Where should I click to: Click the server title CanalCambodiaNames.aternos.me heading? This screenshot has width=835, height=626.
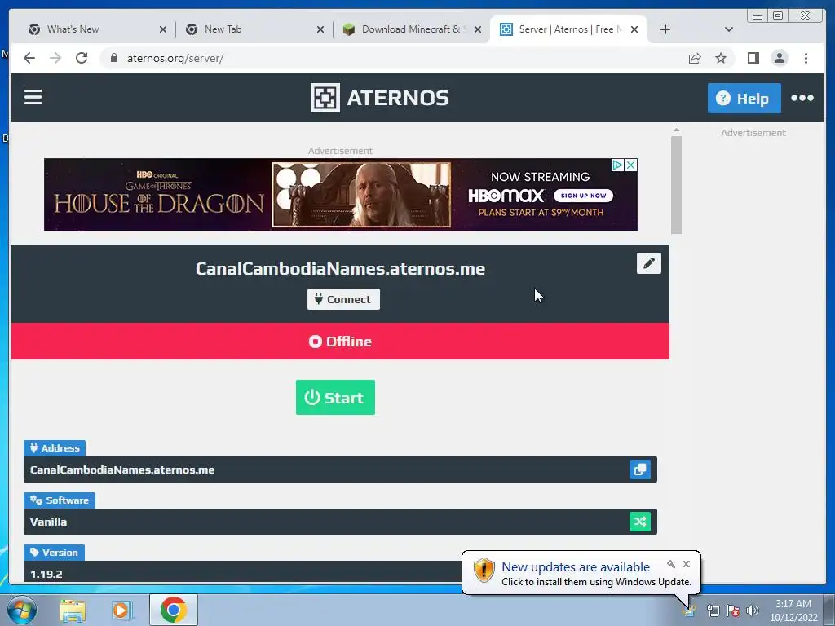[x=340, y=269]
